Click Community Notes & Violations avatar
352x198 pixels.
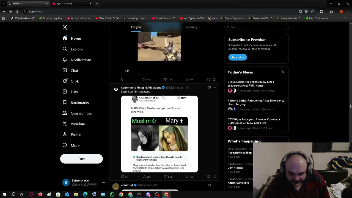pyautogui.click(x=116, y=89)
